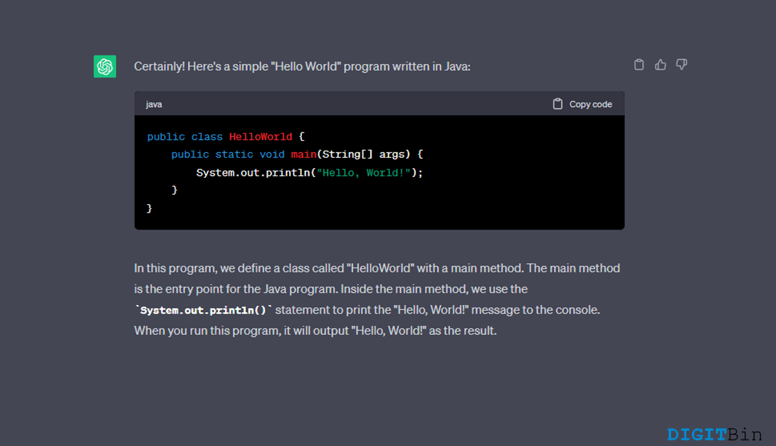The image size is (776, 446).
Task: Click the Copy code button
Action: pyautogui.click(x=583, y=104)
